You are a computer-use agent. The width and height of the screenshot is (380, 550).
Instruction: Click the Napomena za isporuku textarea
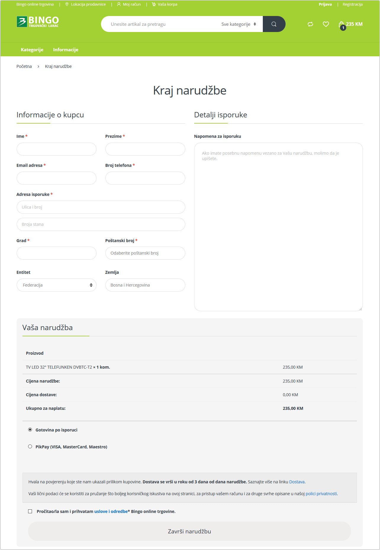278,227
